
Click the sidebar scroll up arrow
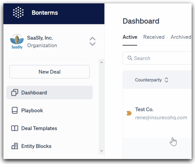(x=102, y=62)
